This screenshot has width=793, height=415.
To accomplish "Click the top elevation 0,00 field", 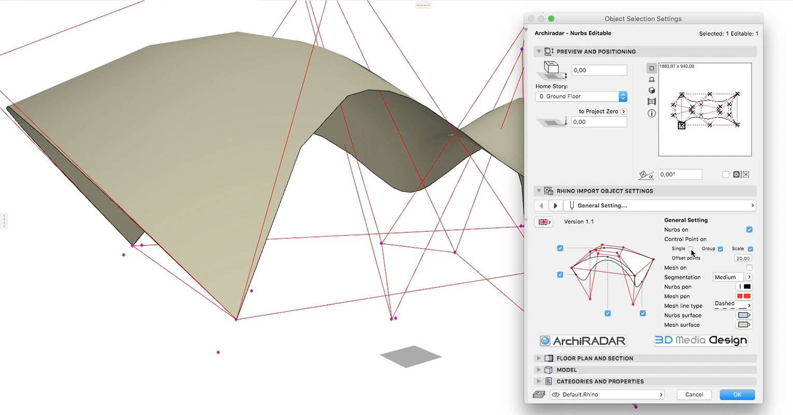I will tap(599, 70).
